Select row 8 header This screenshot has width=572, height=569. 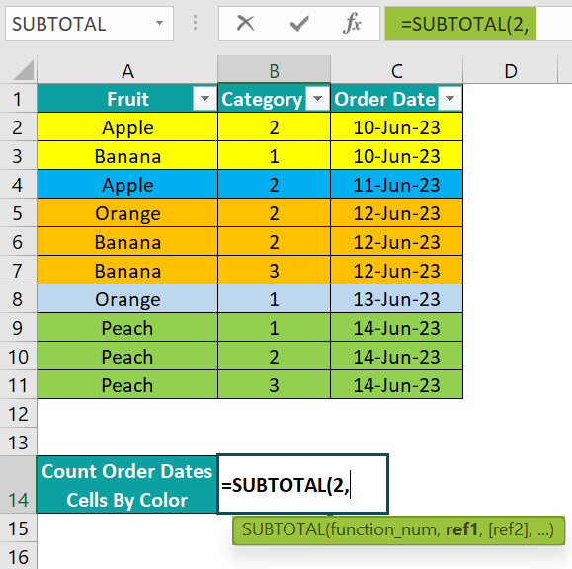(18, 299)
